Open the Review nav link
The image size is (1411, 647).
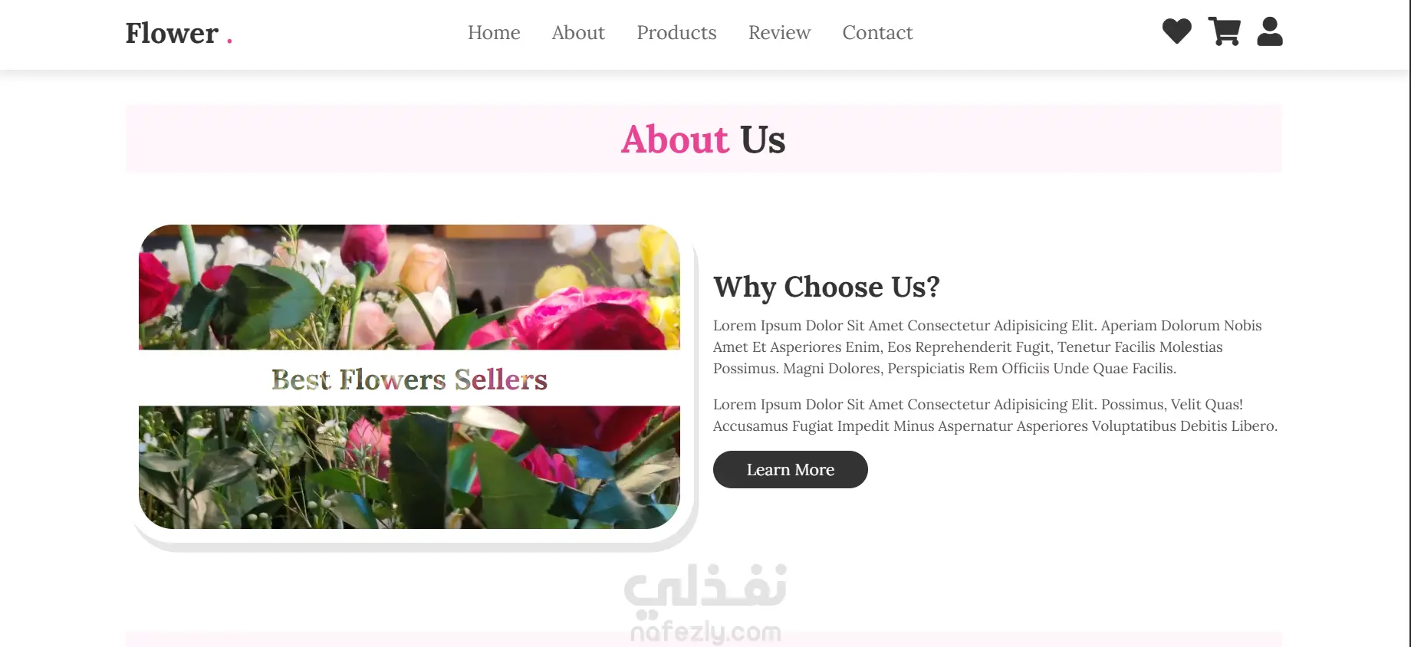pos(779,32)
